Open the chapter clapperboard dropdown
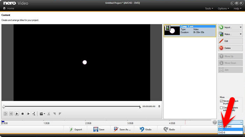The width and height of the screenshot is (245, 137). click(x=42, y=114)
